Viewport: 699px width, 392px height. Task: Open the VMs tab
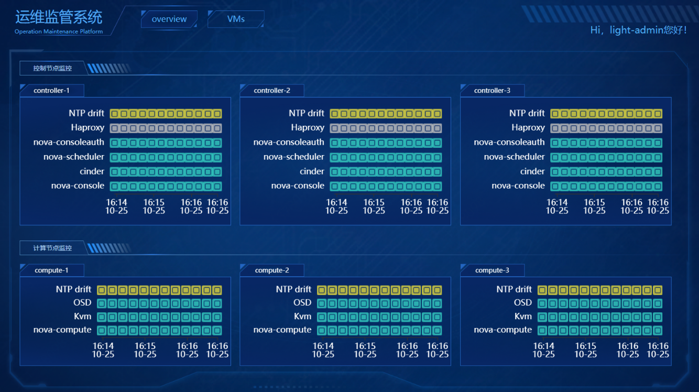click(236, 19)
